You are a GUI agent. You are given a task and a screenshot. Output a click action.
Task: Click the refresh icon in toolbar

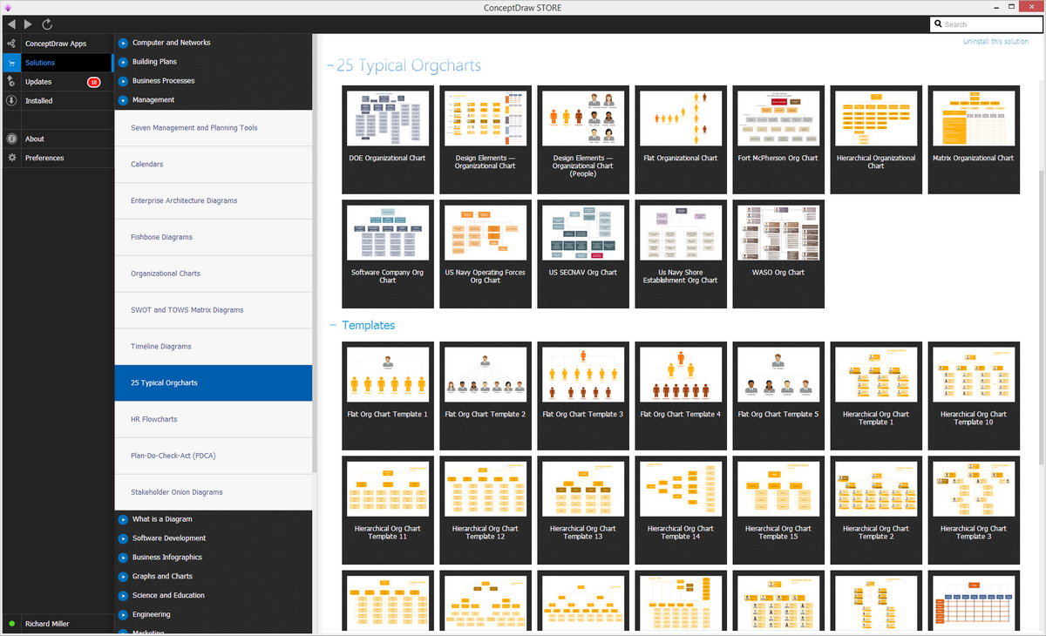tap(47, 24)
